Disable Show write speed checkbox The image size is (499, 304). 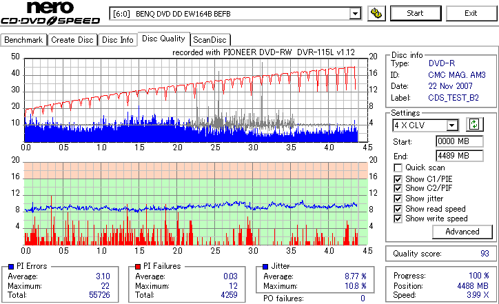click(398, 219)
